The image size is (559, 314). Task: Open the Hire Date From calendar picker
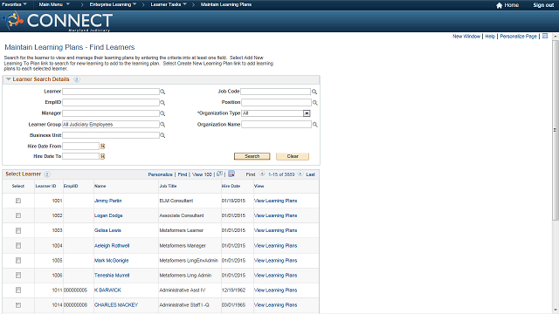(x=103, y=147)
